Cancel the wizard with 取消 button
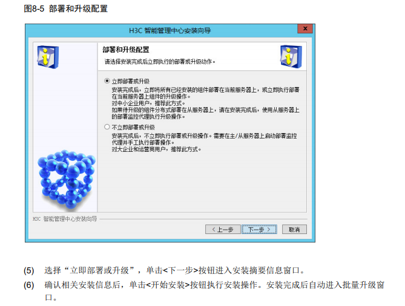 tap(294, 229)
